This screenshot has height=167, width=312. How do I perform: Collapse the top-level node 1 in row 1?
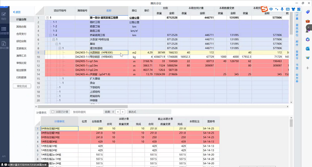[x=47, y=18]
